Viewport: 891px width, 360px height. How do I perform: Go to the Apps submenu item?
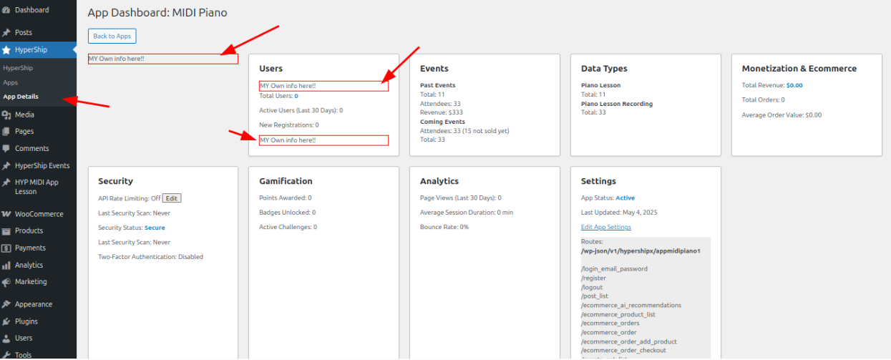click(10, 82)
